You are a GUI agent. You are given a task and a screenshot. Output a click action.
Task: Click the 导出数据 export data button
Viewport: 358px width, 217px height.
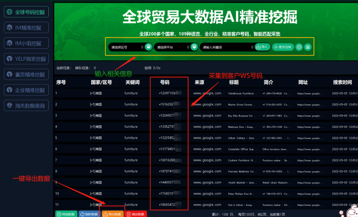coord(112,214)
